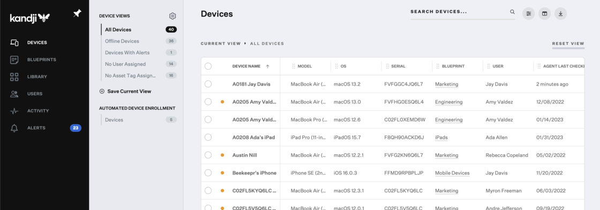
Task: Click the Library grid icon
Action: tap(14, 77)
